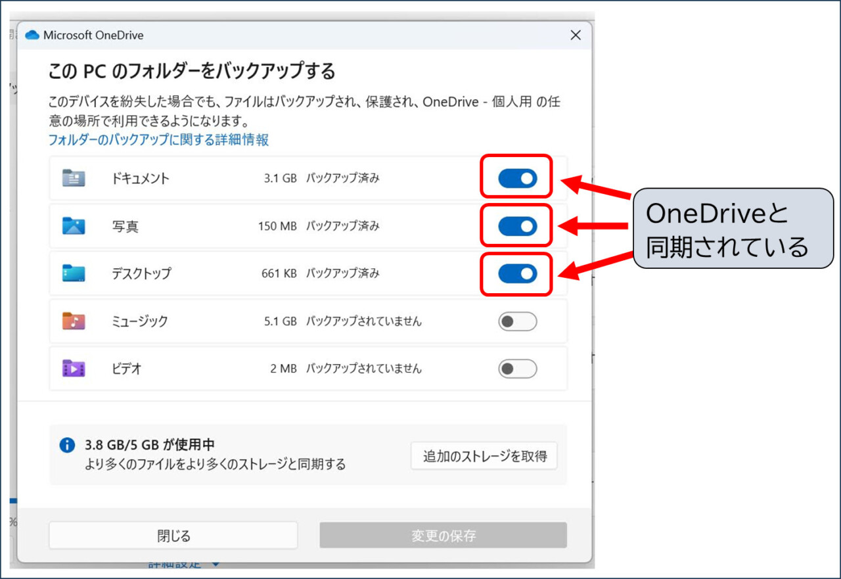Click the 追加のストレージを取得 button
The height and width of the screenshot is (579, 841).
(484, 455)
